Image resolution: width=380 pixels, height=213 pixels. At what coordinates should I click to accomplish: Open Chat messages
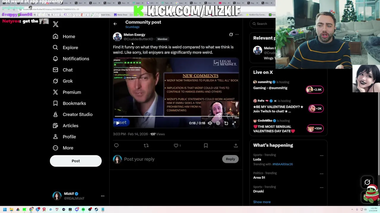coord(62,70)
